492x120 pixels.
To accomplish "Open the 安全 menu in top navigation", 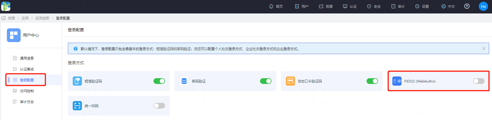I will (374, 6).
